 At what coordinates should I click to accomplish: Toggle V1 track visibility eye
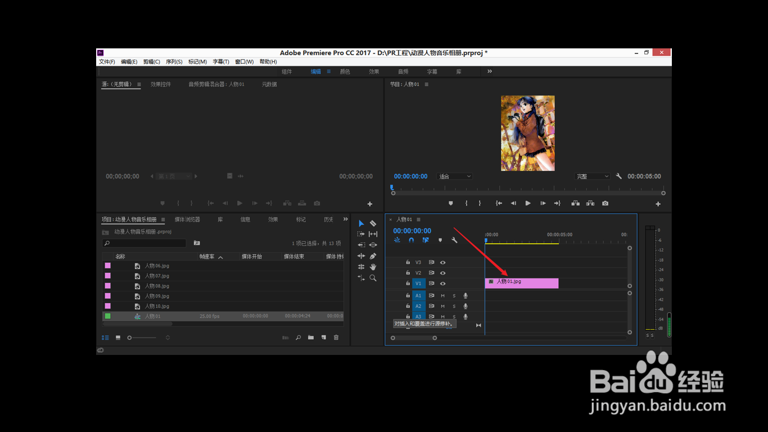(x=443, y=283)
